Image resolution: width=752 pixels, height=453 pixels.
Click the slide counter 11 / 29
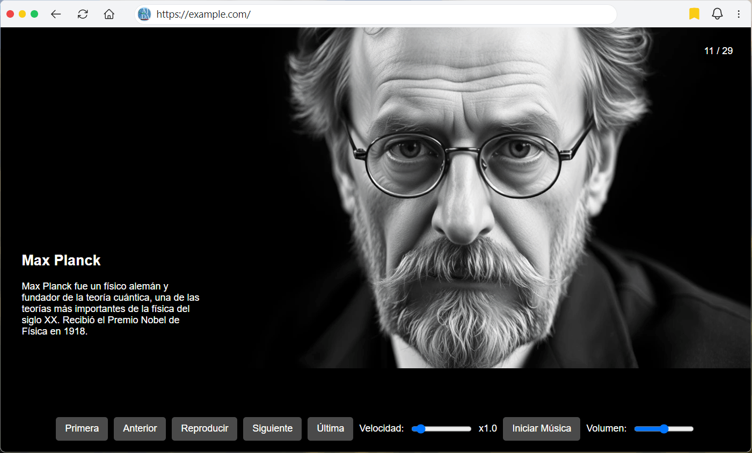718,51
